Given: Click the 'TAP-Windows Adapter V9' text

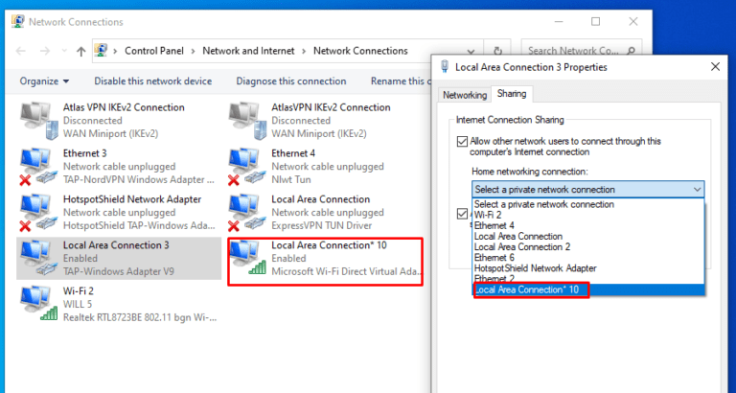Looking at the screenshot, I should click(119, 271).
